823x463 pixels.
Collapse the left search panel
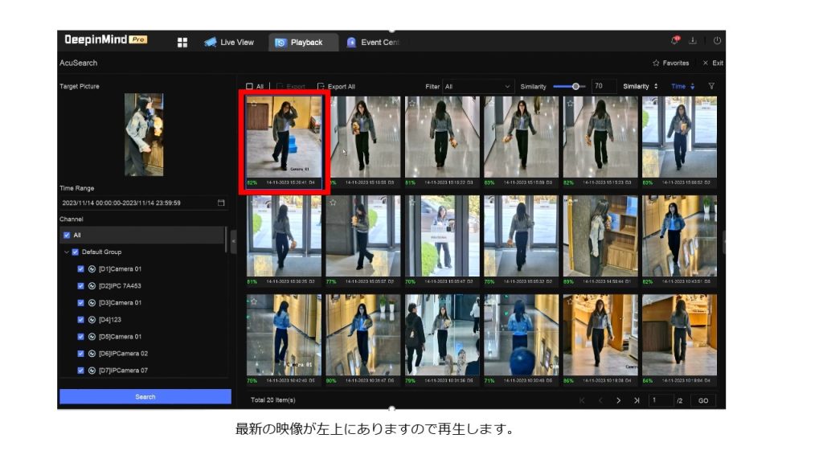234,241
